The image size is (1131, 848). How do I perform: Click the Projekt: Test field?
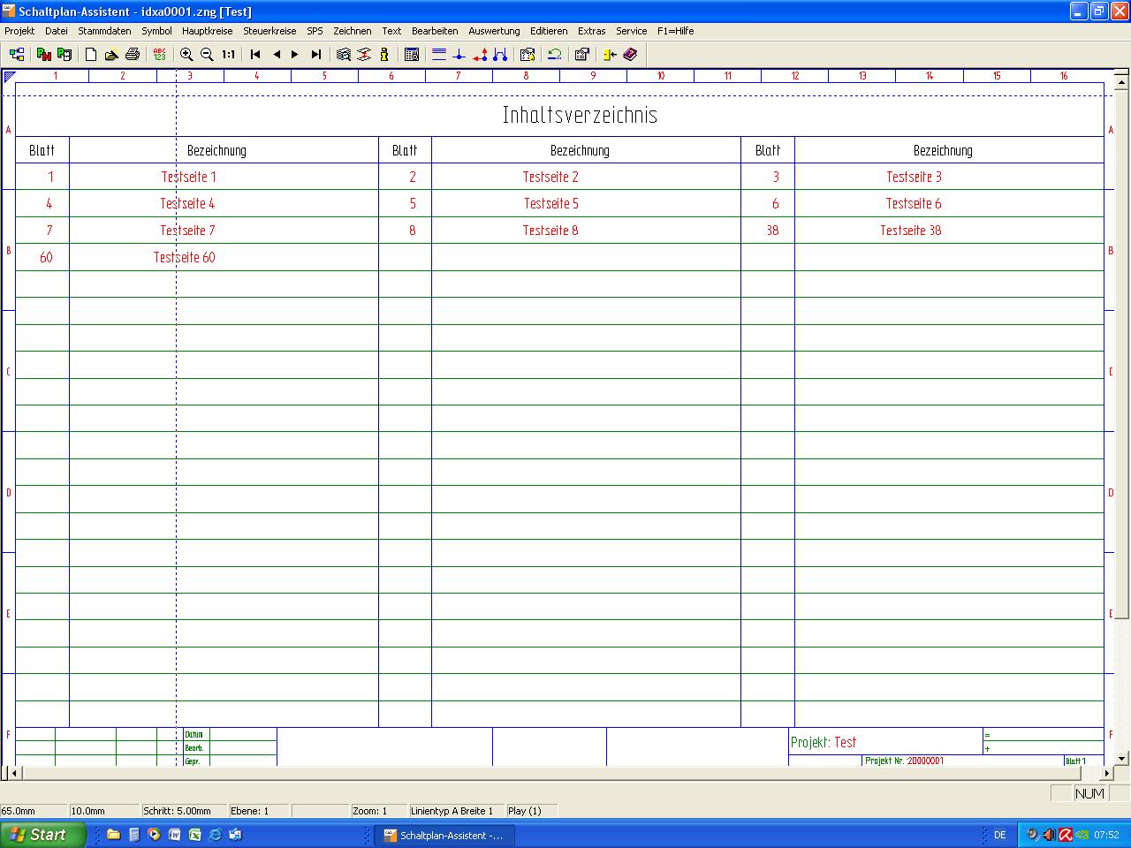point(824,742)
